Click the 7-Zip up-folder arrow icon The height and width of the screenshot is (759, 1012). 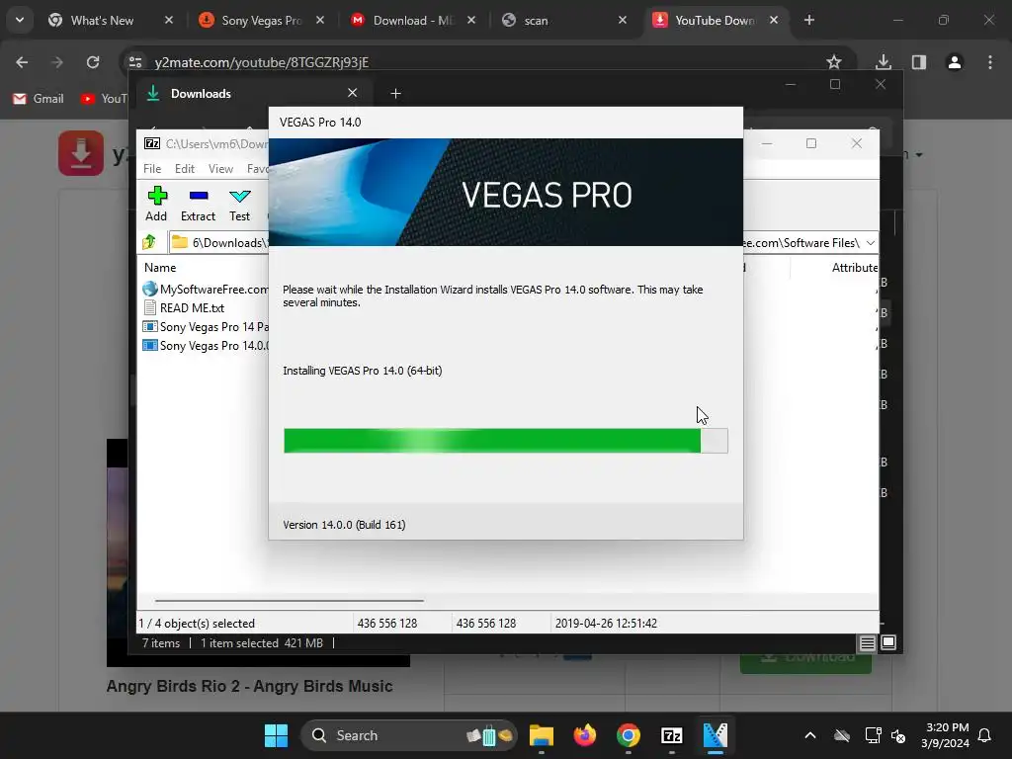[x=150, y=243]
